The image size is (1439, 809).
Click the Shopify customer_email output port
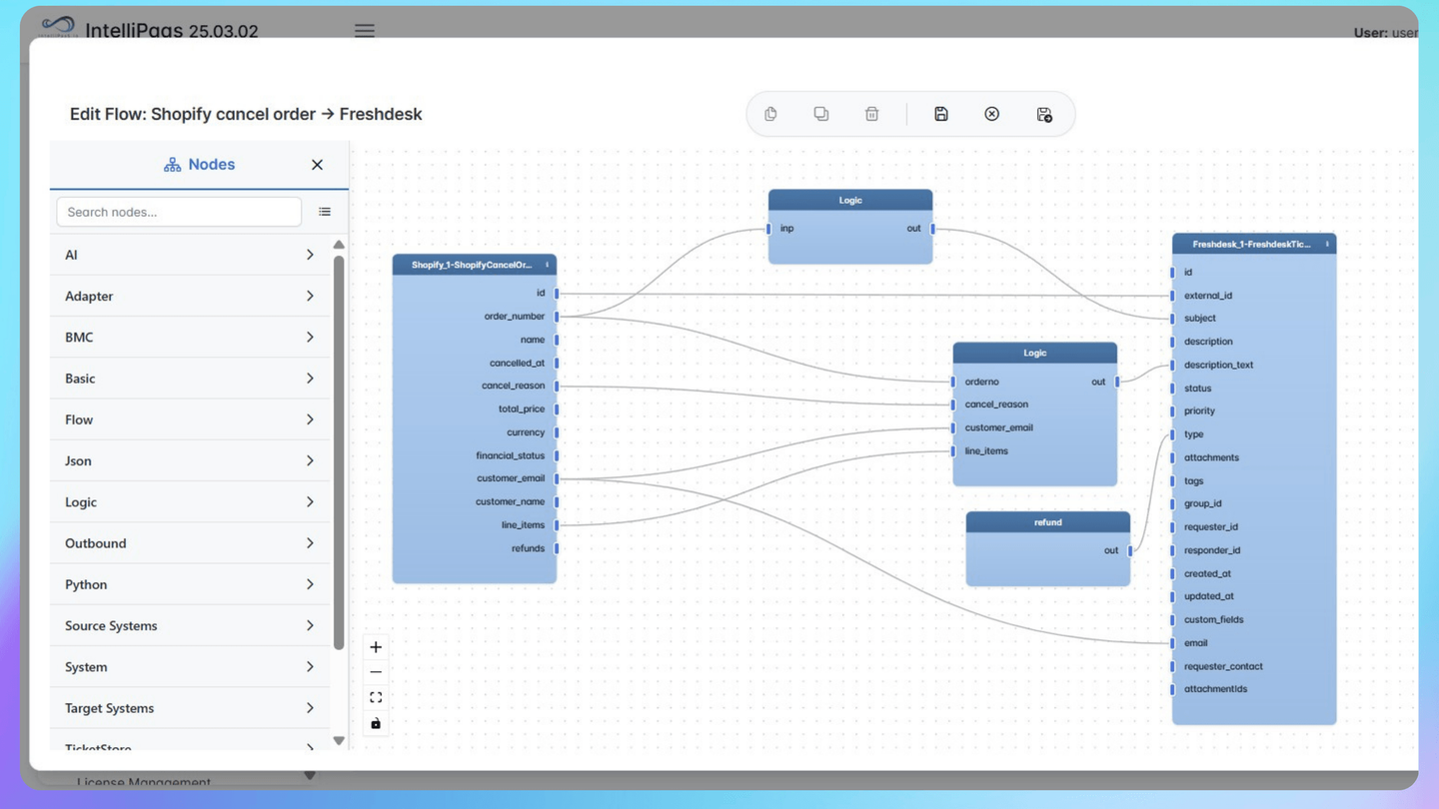coord(557,478)
